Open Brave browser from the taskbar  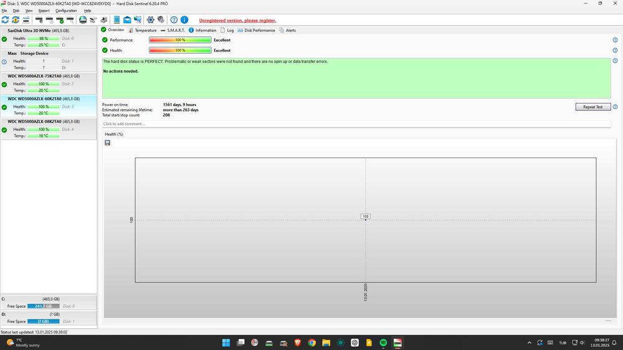[x=298, y=343]
